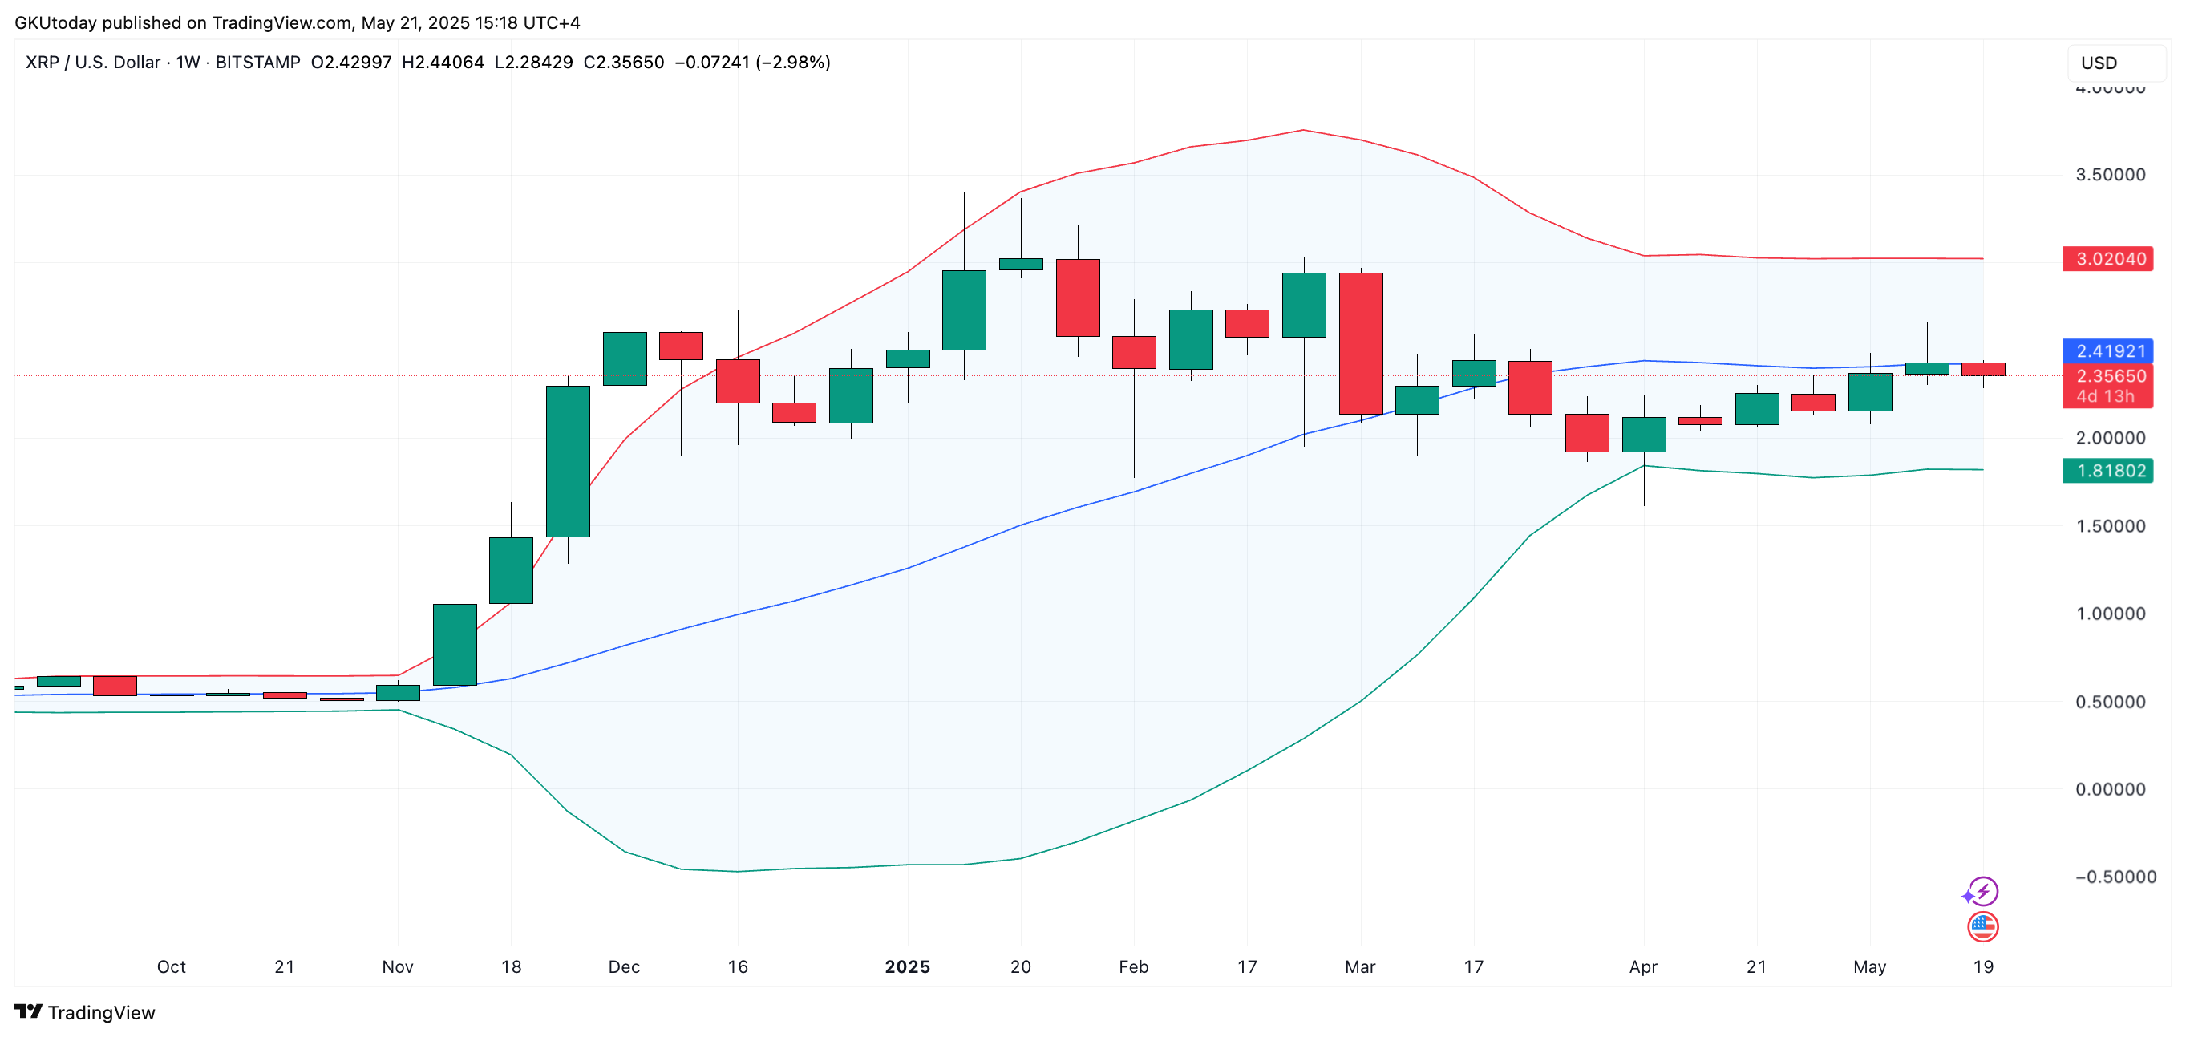2186x1037 pixels.
Task: Click the 3.50000 level on price axis
Action: (2110, 175)
